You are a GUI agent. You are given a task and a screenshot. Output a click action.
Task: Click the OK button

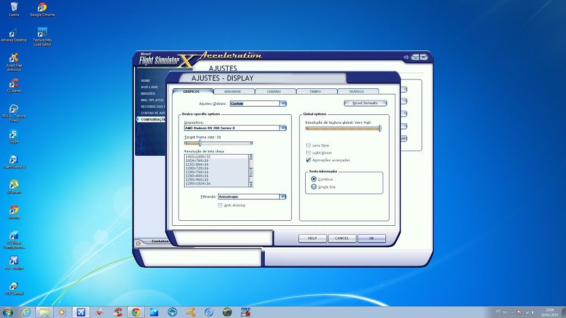[x=371, y=239]
